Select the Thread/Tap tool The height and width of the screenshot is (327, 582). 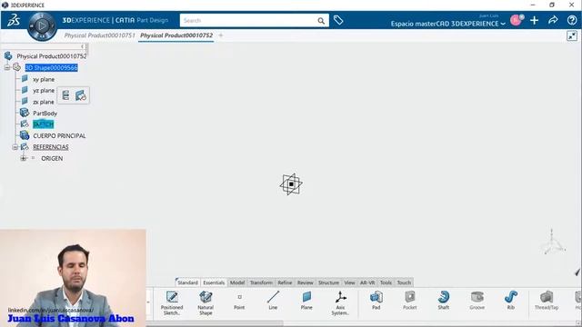click(x=547, y=301)
